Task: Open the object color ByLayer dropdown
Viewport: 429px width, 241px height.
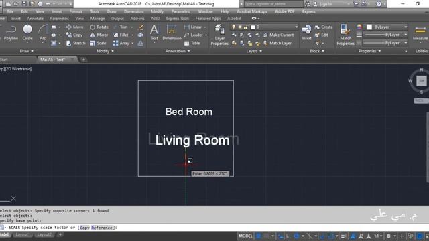Action: (x=406, y=27)
